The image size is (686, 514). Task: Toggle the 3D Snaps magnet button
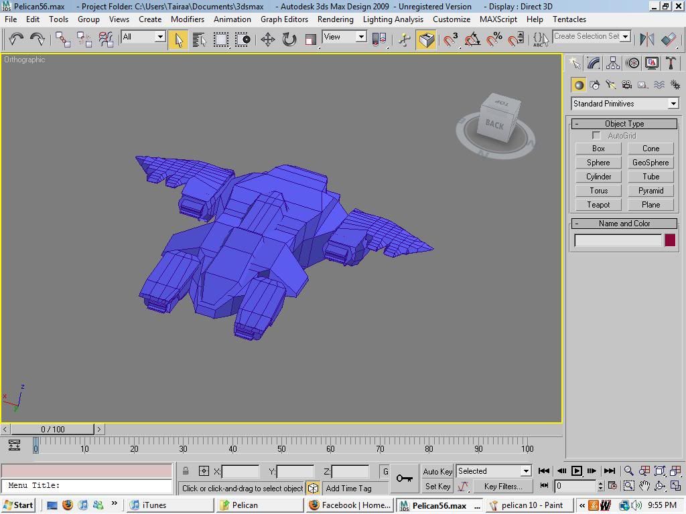point(450,39)
